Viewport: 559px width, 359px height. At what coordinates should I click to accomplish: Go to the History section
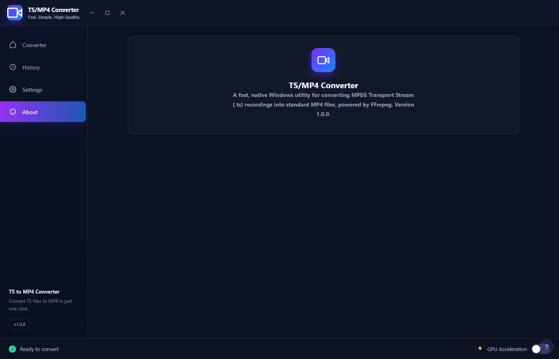tap(43, 67)
